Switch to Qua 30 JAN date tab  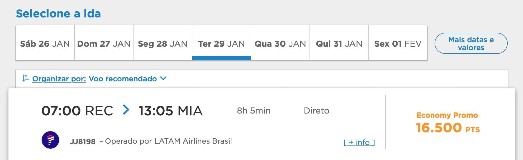(280, 43)
